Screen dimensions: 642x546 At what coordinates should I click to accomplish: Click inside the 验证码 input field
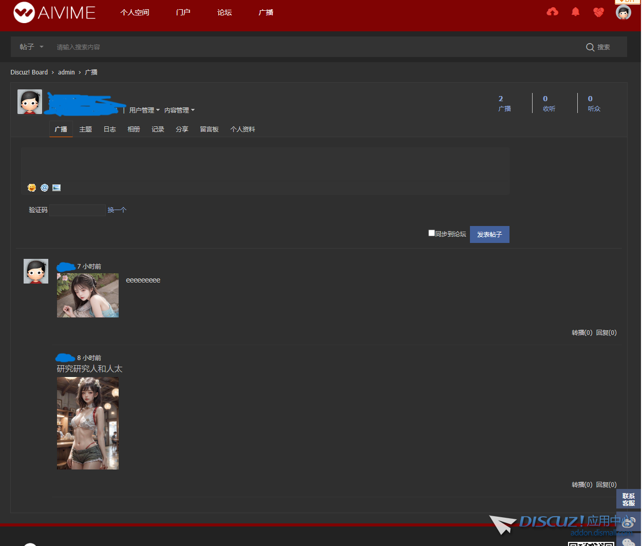pyautogui.click(x=77, y=210)
